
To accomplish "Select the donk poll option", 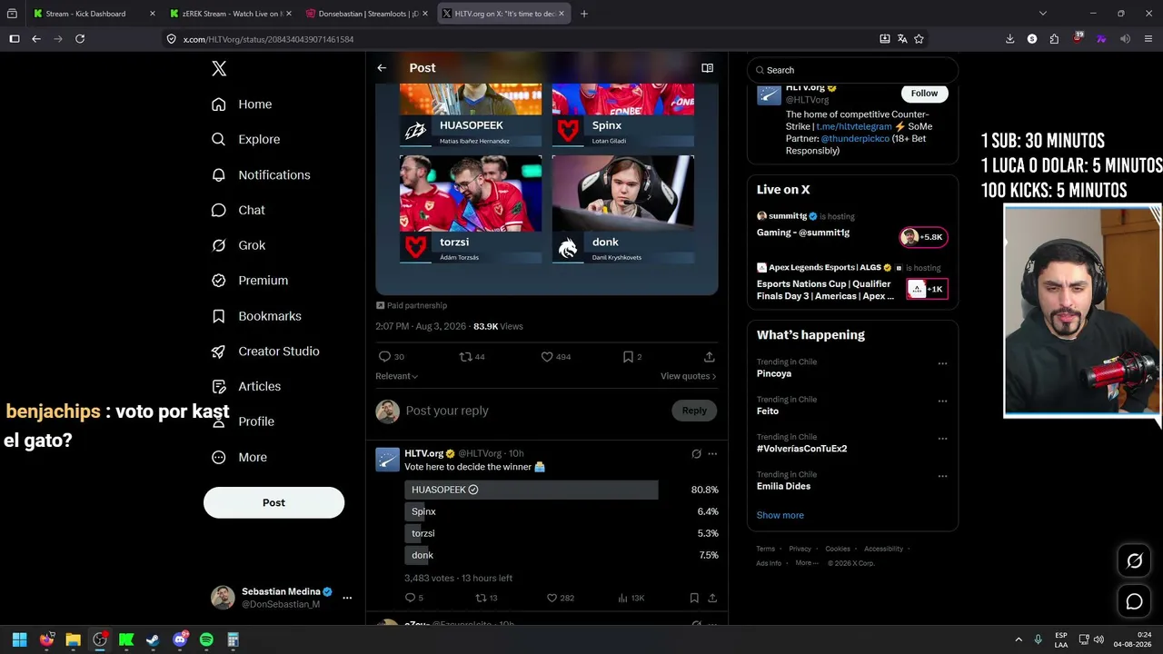I will coord(561,555).
